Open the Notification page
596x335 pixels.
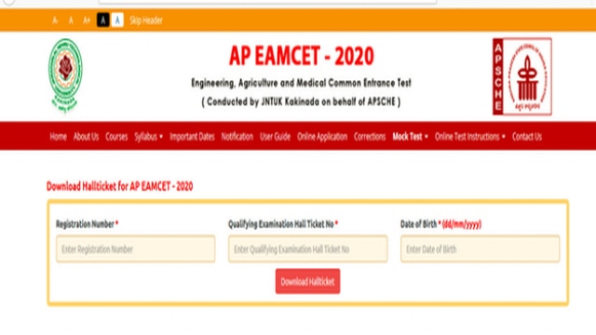tap(237, 137)
